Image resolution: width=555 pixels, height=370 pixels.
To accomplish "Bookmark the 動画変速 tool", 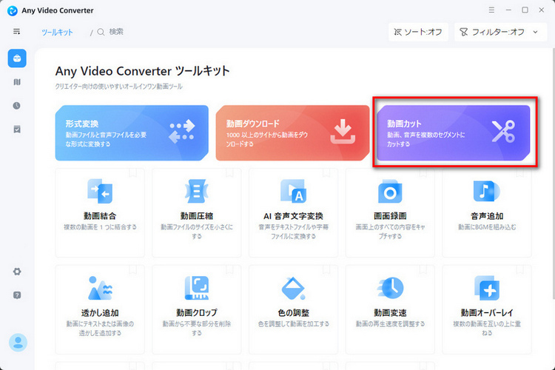I will coord(423,270).
